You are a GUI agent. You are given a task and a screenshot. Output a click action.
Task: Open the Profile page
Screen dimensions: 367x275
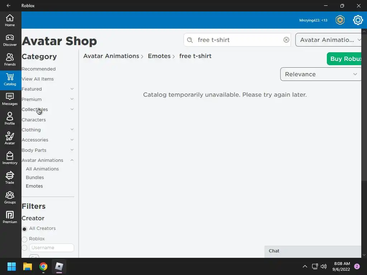10,119
